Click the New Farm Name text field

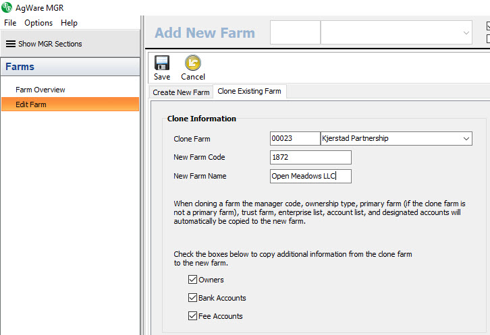[x=310, y=177]
